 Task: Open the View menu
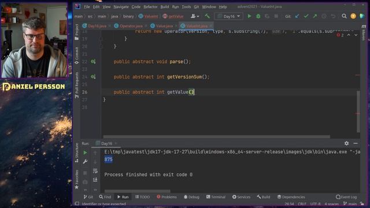(106, 7)
